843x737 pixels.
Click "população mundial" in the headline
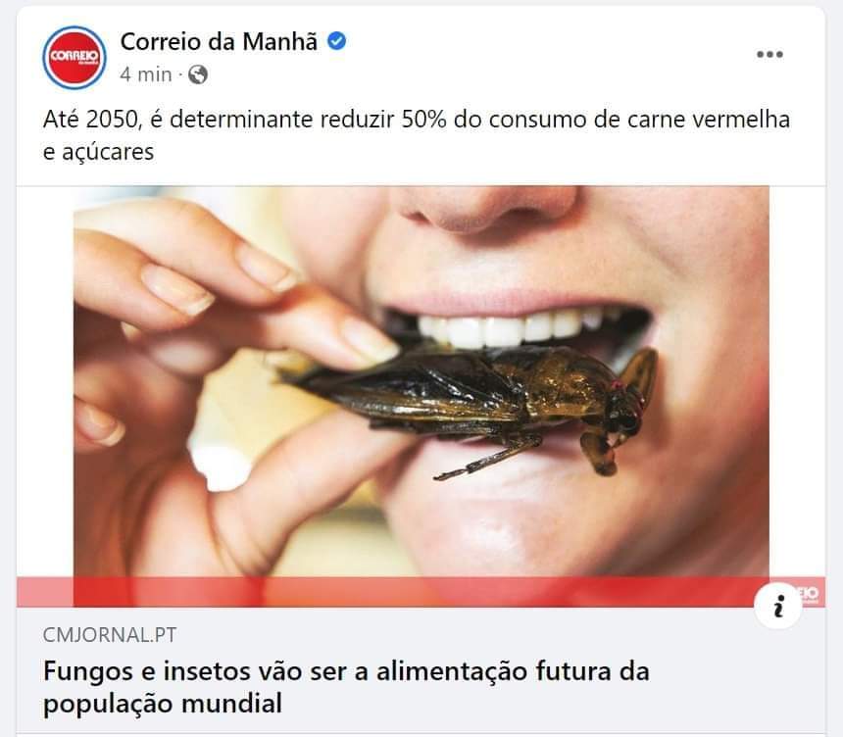click(x=163, y=704)
